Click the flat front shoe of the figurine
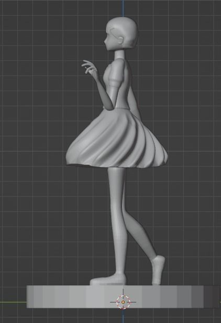The width and height of the screenshot is (221, 323). click(x=108, y=280)
